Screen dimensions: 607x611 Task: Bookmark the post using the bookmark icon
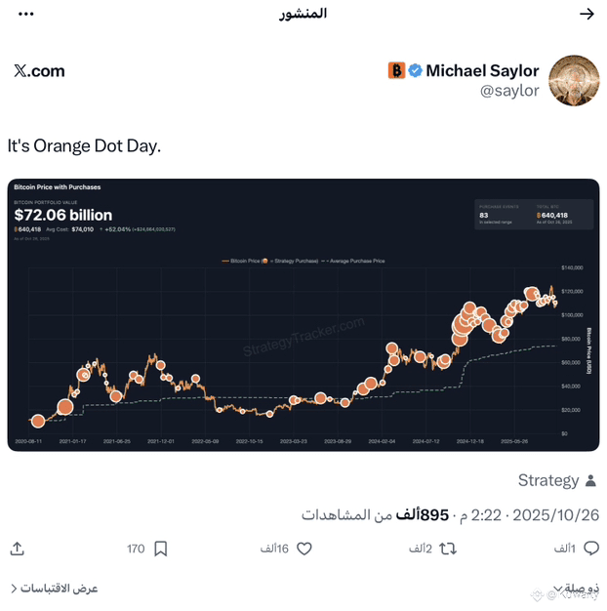(161, 550)
